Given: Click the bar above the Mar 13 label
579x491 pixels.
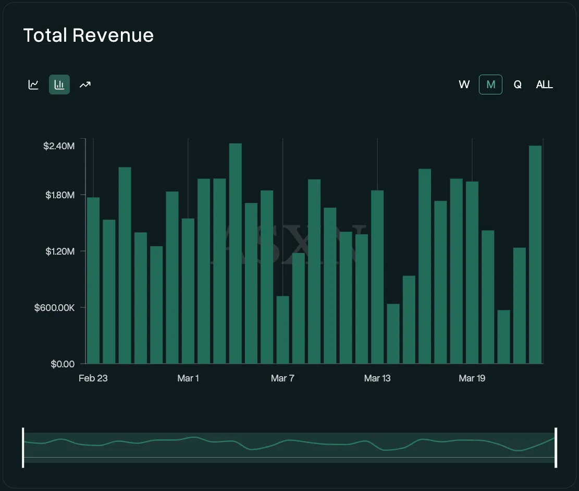Looking at the screenshot, I should click(377, 277).
